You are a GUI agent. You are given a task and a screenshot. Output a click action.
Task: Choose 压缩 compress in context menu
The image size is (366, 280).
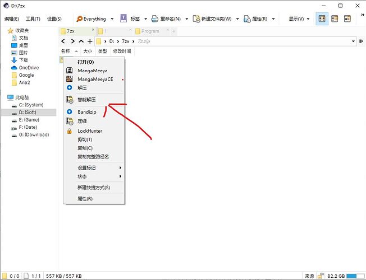94,121
